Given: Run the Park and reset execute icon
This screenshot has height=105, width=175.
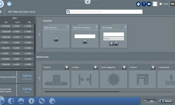Looking at the screenshot, I should point(56,39).
